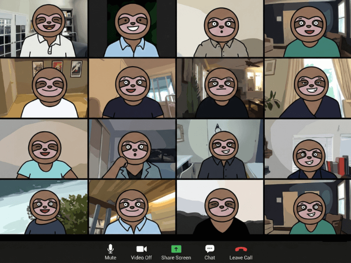Choose smiling participant against dark green backdrop
This screenshot has height=263, width=351.
coord(132,29)
